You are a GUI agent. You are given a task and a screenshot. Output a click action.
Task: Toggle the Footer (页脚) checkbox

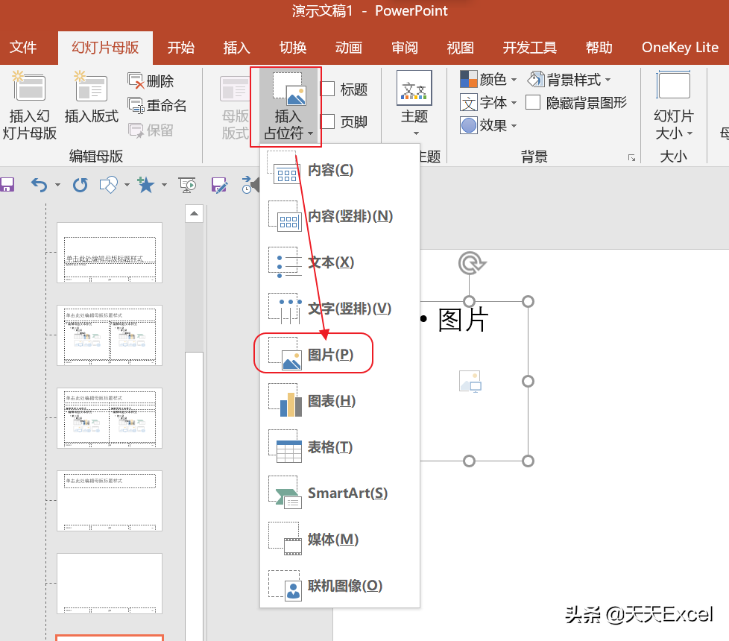328,121
